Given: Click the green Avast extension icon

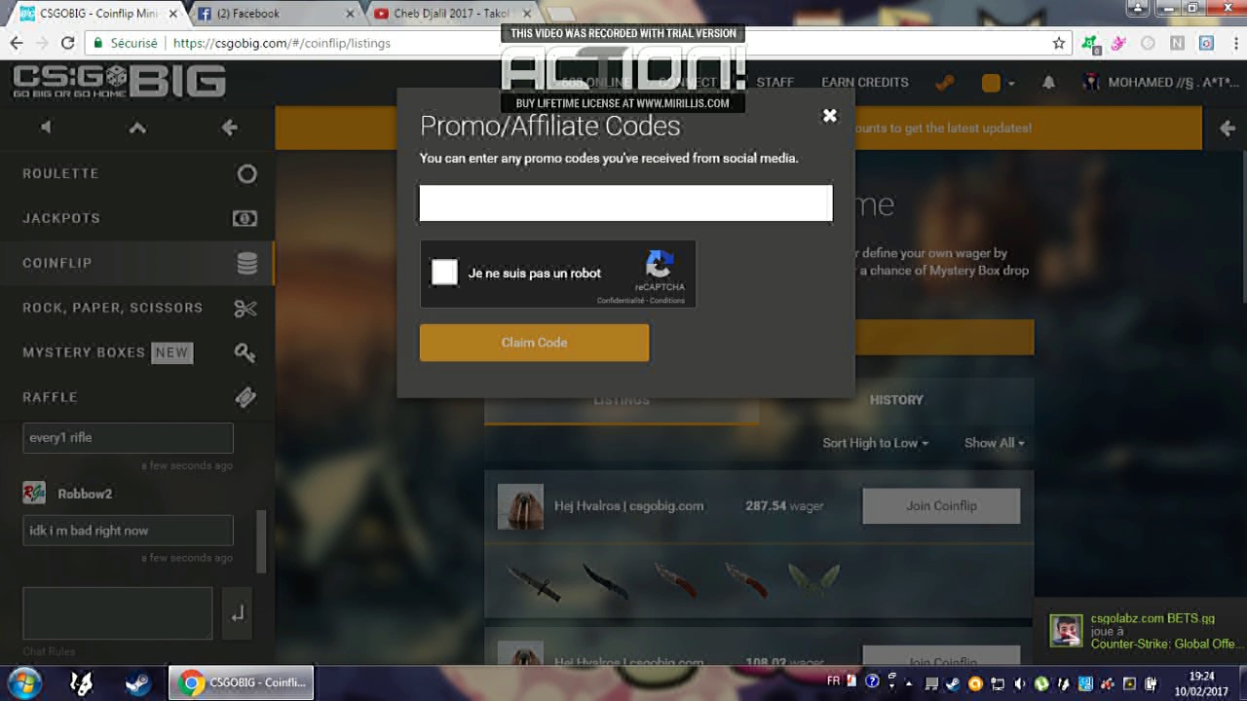Looking at the screenshot, I should click(x=1090, y=44).
